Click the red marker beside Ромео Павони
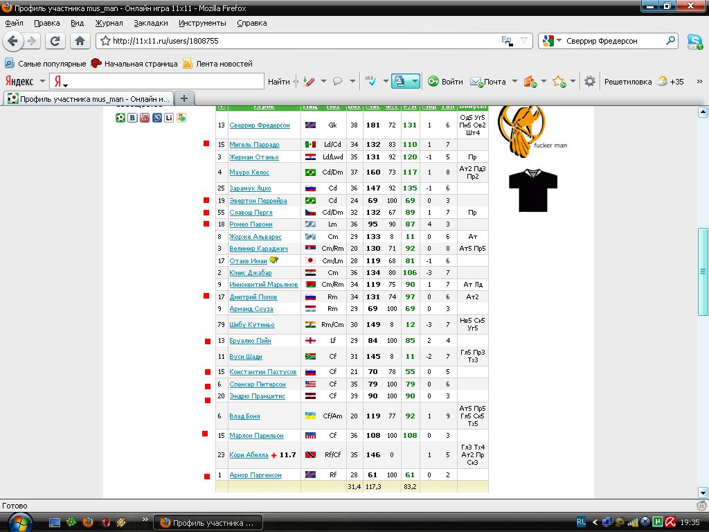709x532 pixels. pos(206,224)
